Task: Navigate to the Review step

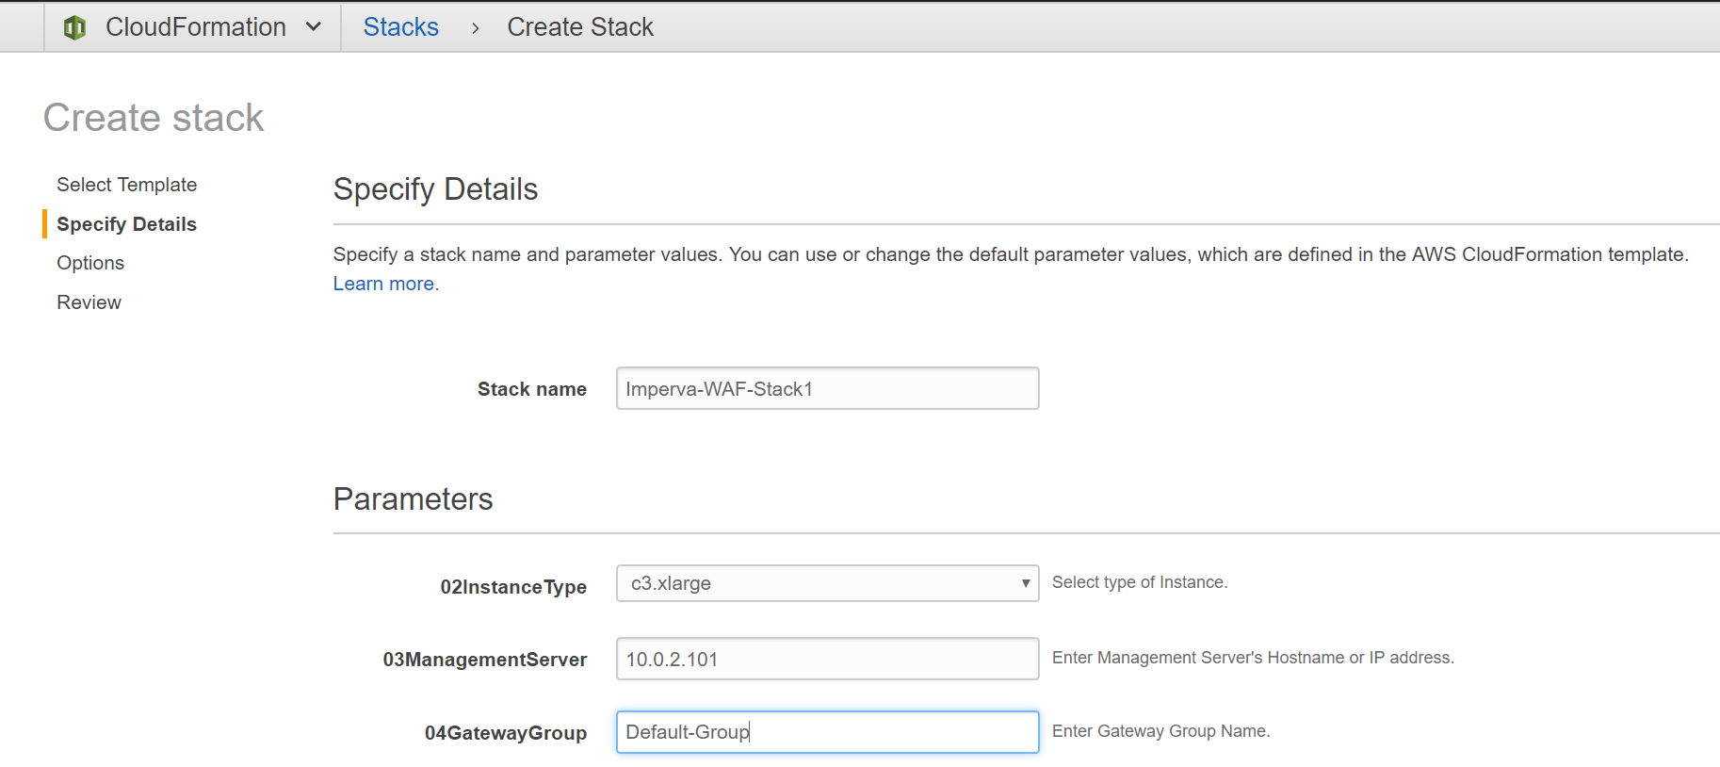Action: pos(89,302)
